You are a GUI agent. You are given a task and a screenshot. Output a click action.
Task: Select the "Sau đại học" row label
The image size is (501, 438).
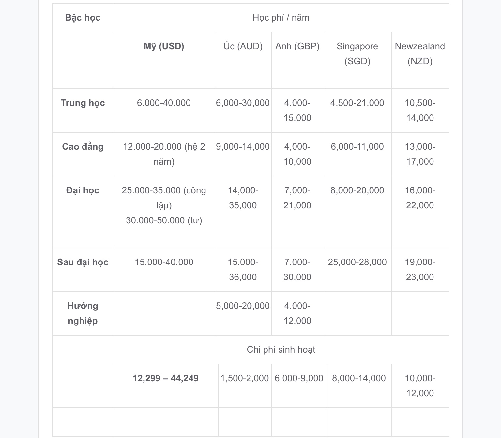83,262
